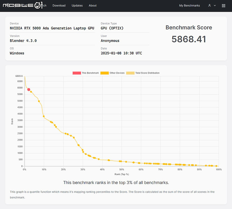
Task: Select the device name NVIDIA RTX 5000 Ada text
Action: pos(52,28)
